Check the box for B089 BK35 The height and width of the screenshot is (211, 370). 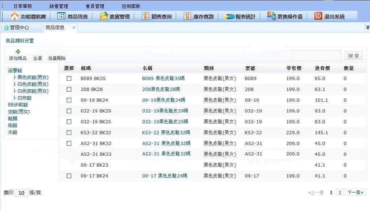pyautogui.click(x=69, y=78)
